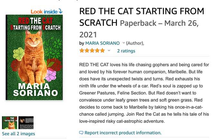Open the 2 ratings link
214x139 pixels.
tap(126, 51)
